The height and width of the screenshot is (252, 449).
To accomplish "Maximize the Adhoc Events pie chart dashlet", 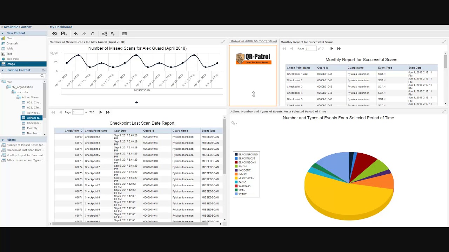I will click(x=444, y=111).
